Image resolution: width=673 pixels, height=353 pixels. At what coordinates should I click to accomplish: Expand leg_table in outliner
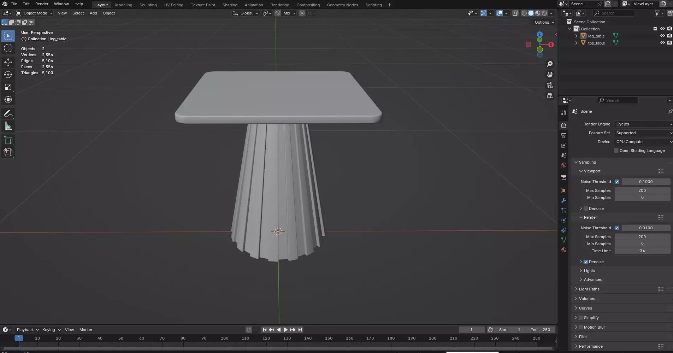click(577, 36)
